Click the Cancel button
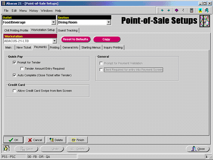 pos(35,140)
